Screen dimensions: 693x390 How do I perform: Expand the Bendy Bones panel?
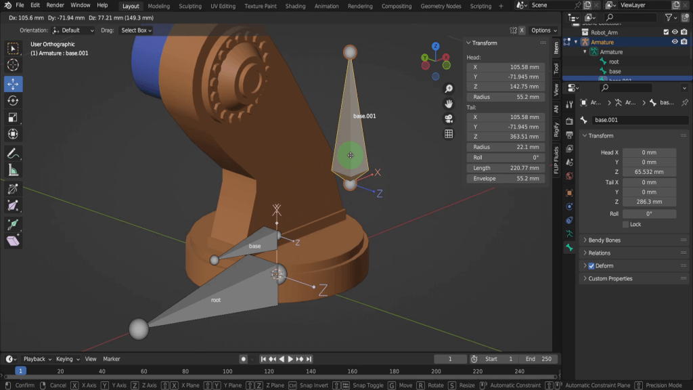(x=604, y=240)
